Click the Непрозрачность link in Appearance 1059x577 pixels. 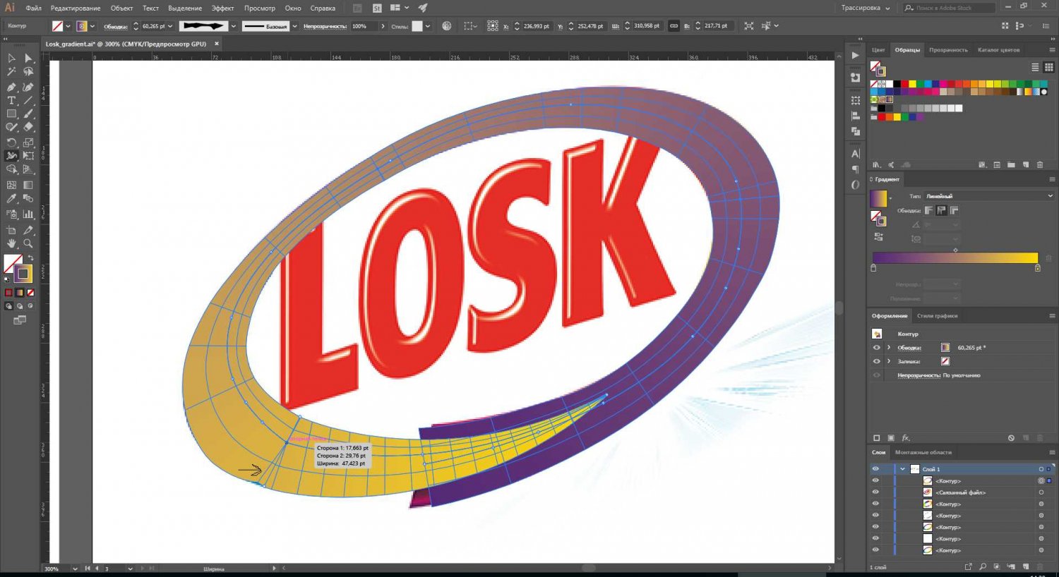coord(919,375)
